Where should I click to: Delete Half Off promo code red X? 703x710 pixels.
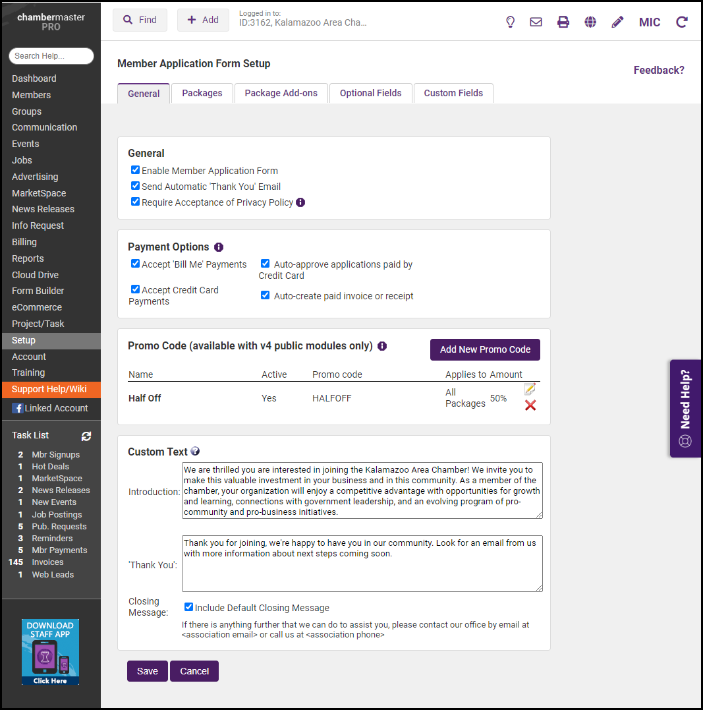[530, 405]
